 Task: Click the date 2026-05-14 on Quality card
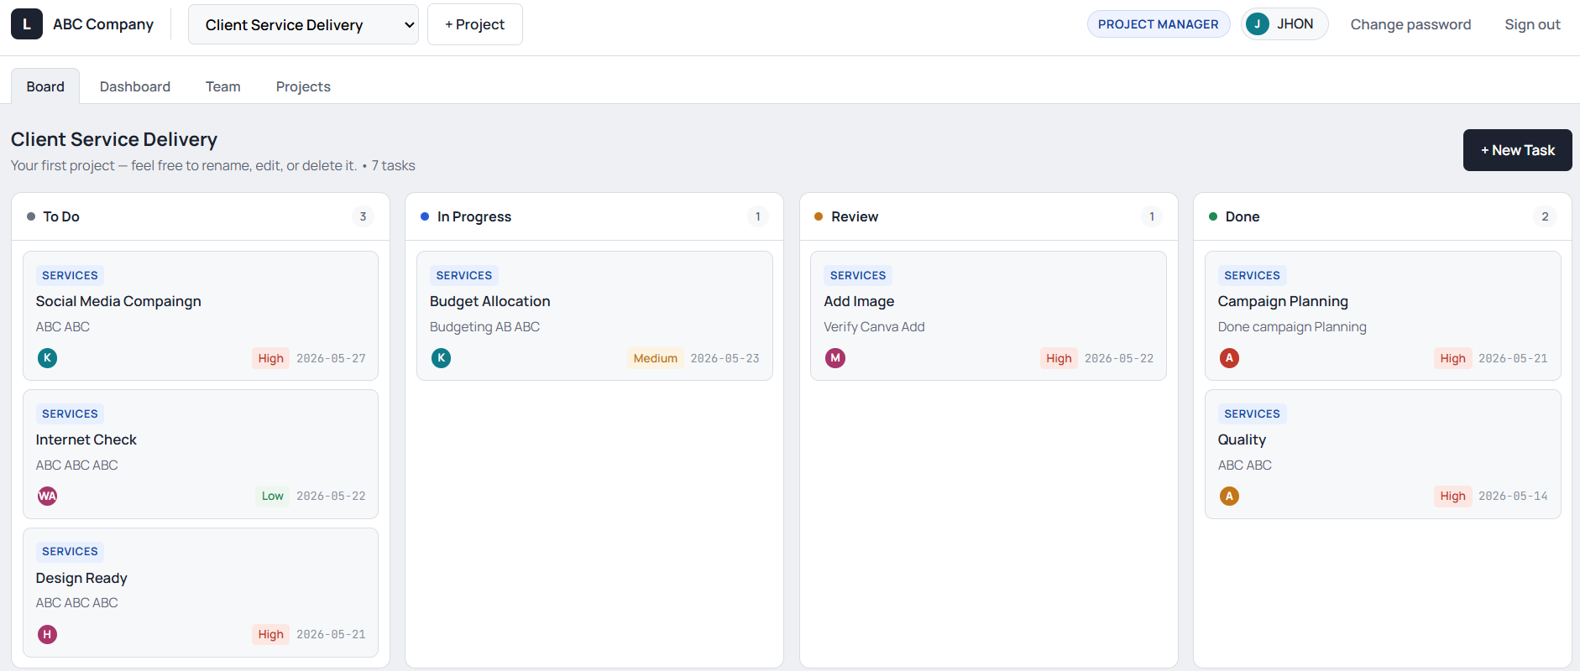pos(1513,496)
